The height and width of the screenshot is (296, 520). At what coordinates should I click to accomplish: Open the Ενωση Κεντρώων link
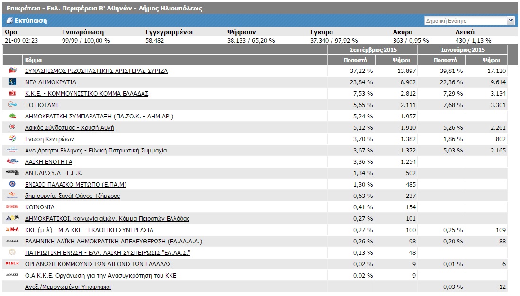tap(49, 139)
